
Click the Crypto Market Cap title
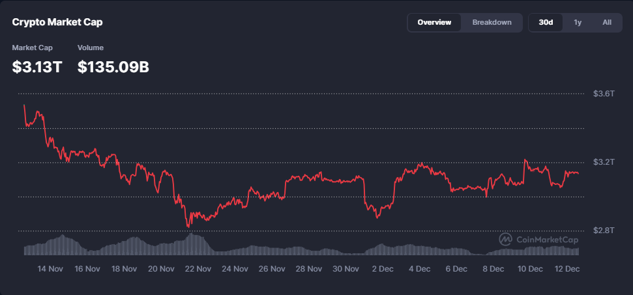[57, 22]
